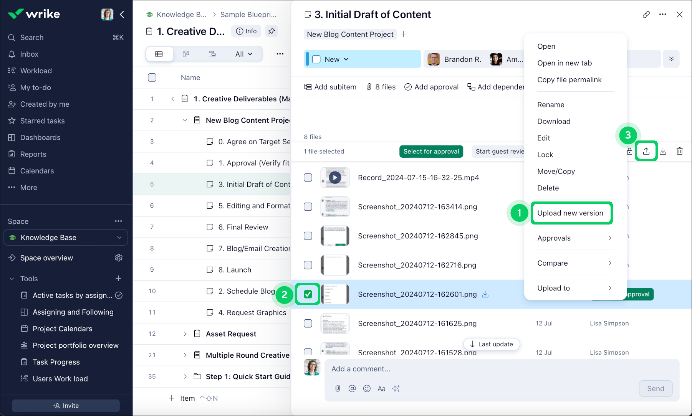Open Calendars from the sidebar

(x=37, y=171)
